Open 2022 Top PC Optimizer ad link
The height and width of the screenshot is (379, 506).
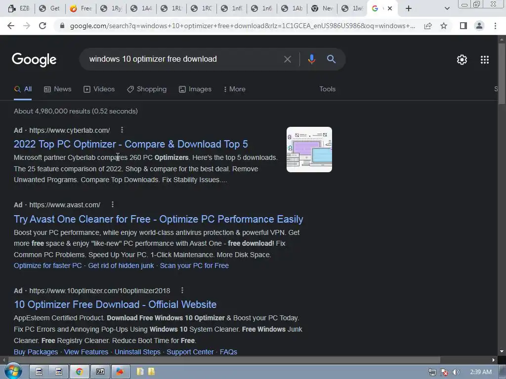(x=130, y=144)
